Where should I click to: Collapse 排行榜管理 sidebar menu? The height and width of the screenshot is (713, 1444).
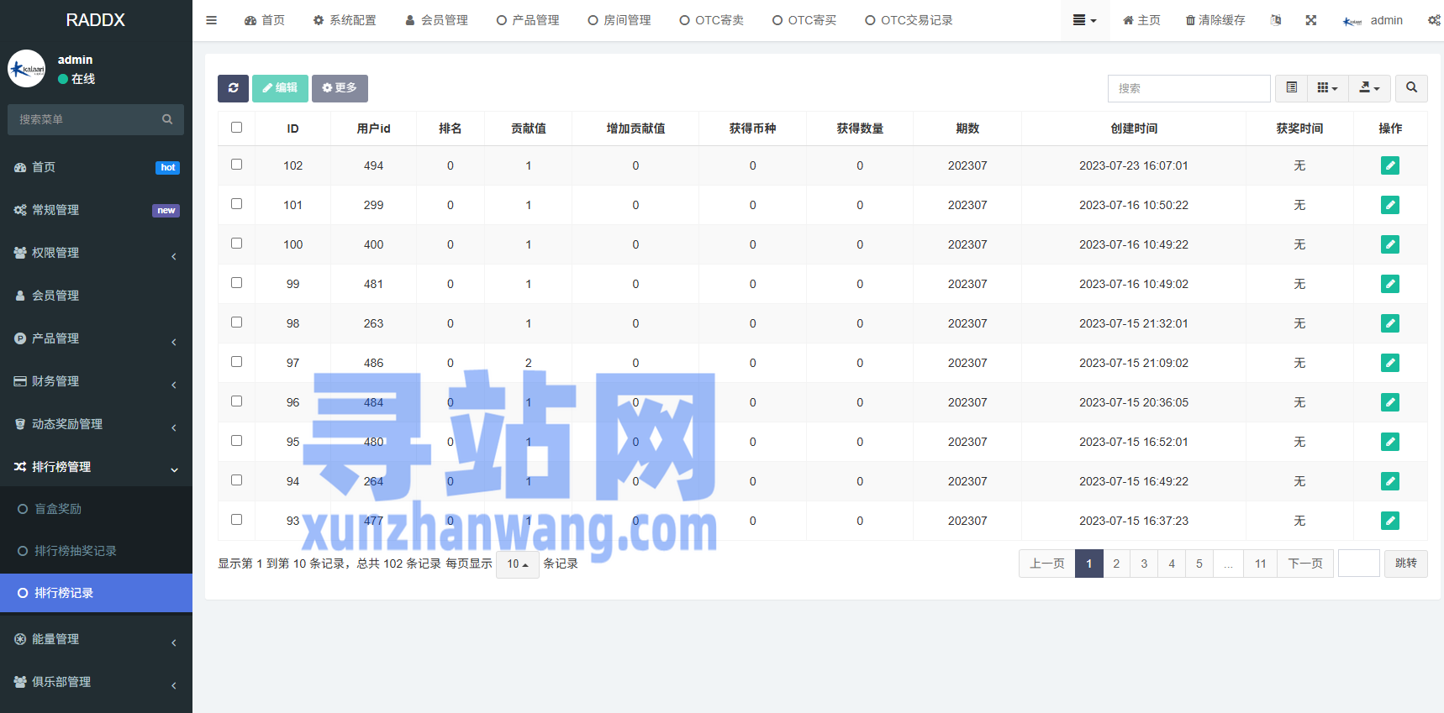pos(96,467)
